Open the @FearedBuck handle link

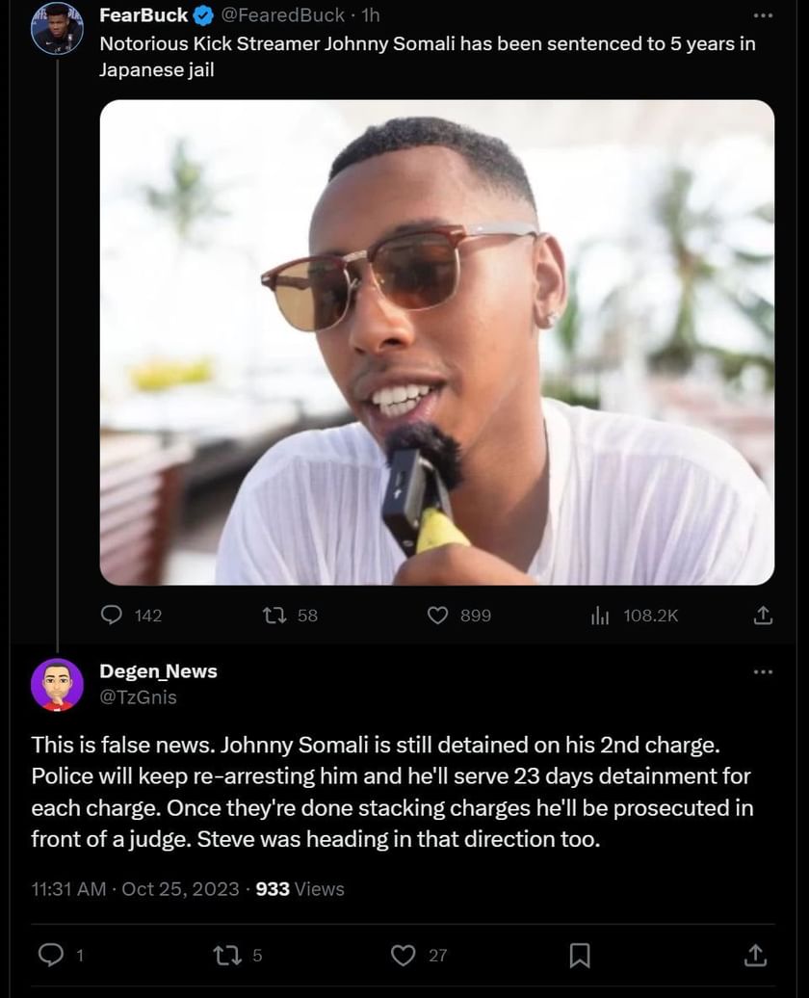click(283, 15)
